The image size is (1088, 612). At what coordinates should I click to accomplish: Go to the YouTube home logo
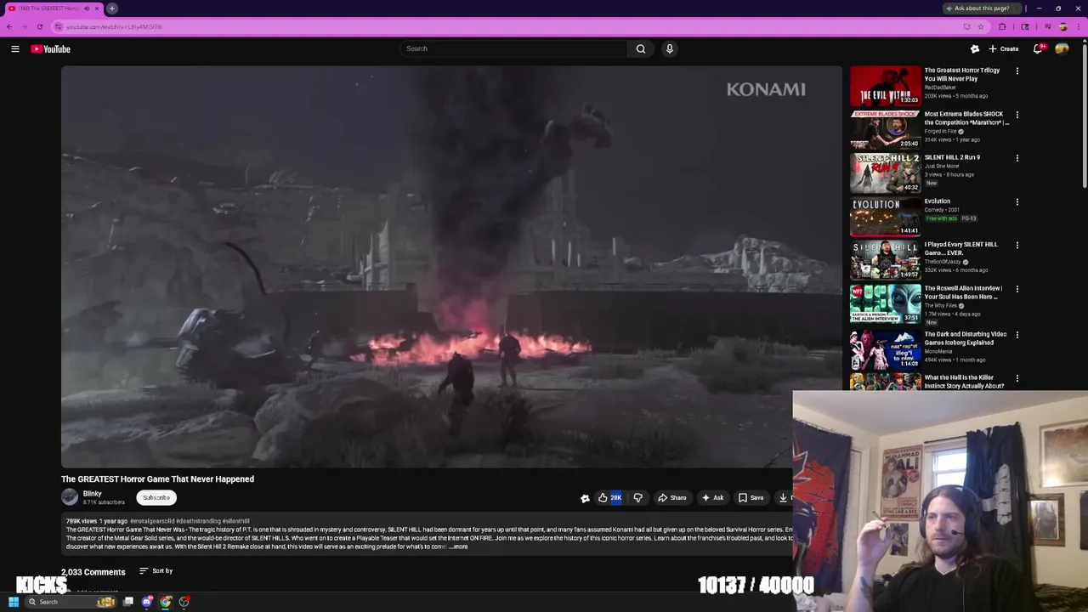(x=51, y=49)
